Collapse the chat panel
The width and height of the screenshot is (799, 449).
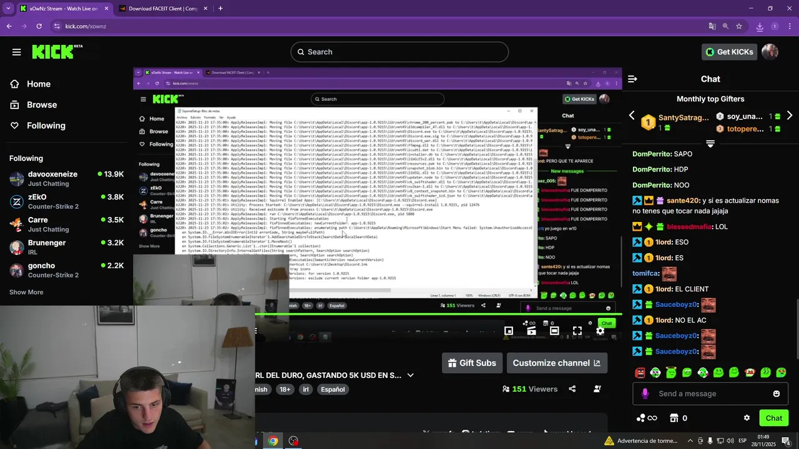632,79
